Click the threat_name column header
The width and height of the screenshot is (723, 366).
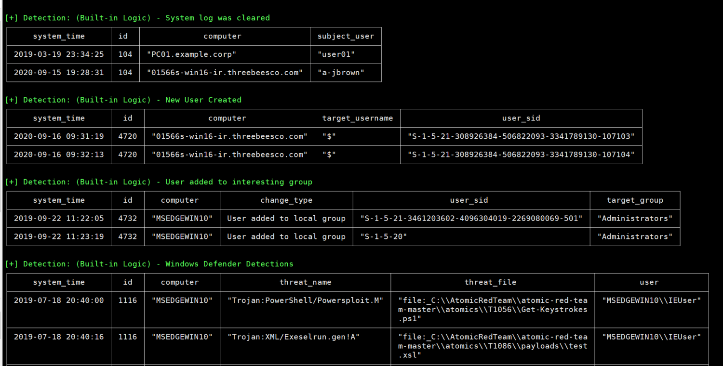[306, 282]
